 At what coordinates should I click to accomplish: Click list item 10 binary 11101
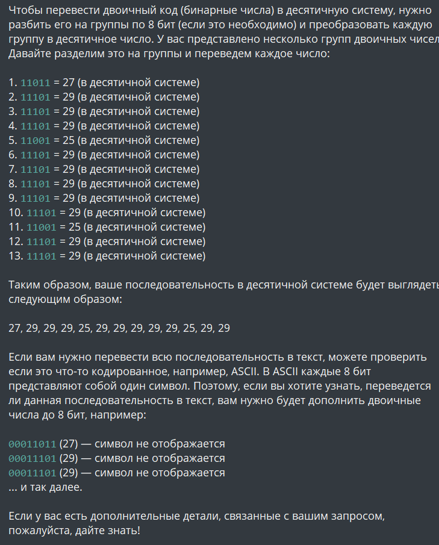click(42, 213)
